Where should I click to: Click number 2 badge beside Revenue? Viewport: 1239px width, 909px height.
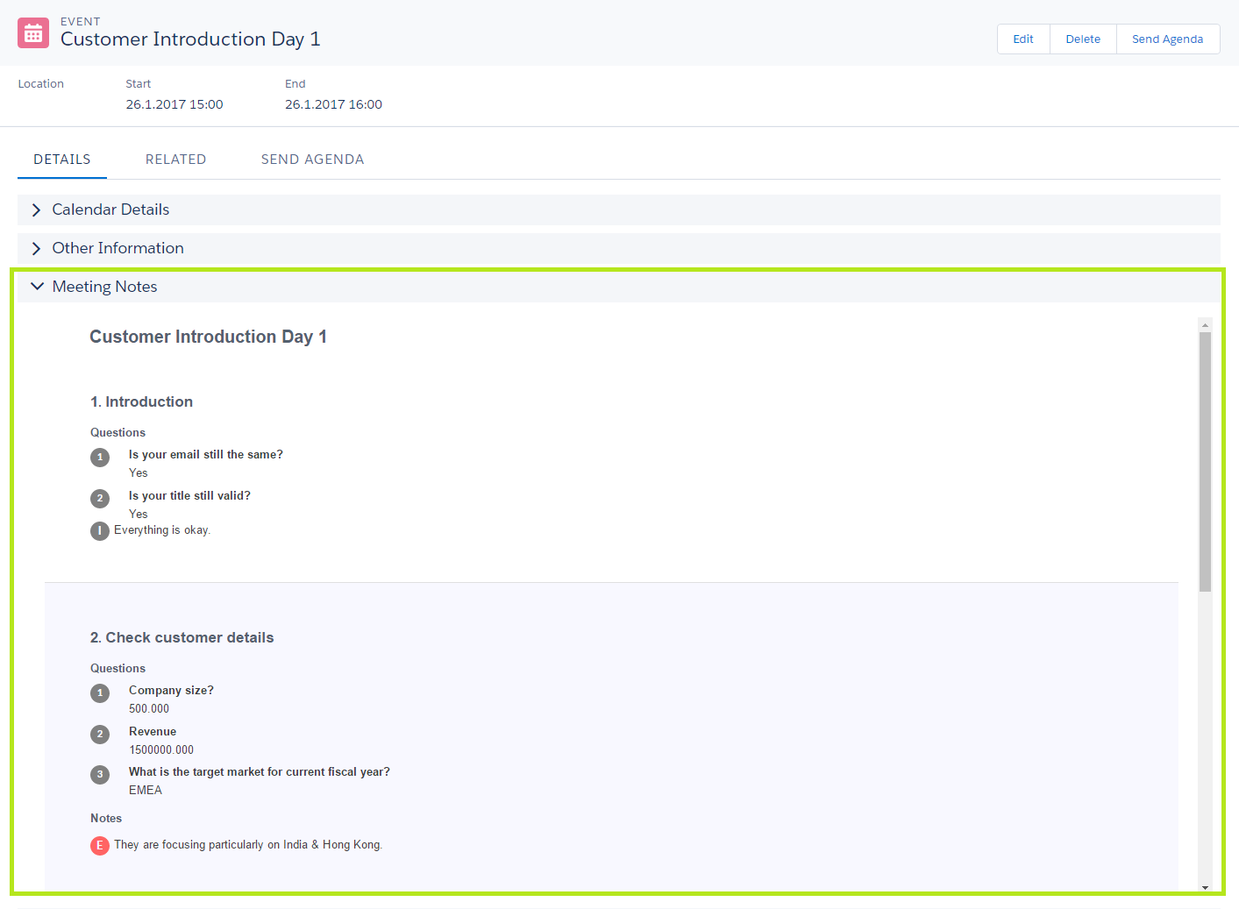(100, 734)
